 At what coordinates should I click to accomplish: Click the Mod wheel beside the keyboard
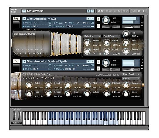pos(19,115)
